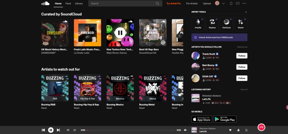Follow the artist from the player bar
This screenshot has width=288, height=134.
[x=238, y=130]
